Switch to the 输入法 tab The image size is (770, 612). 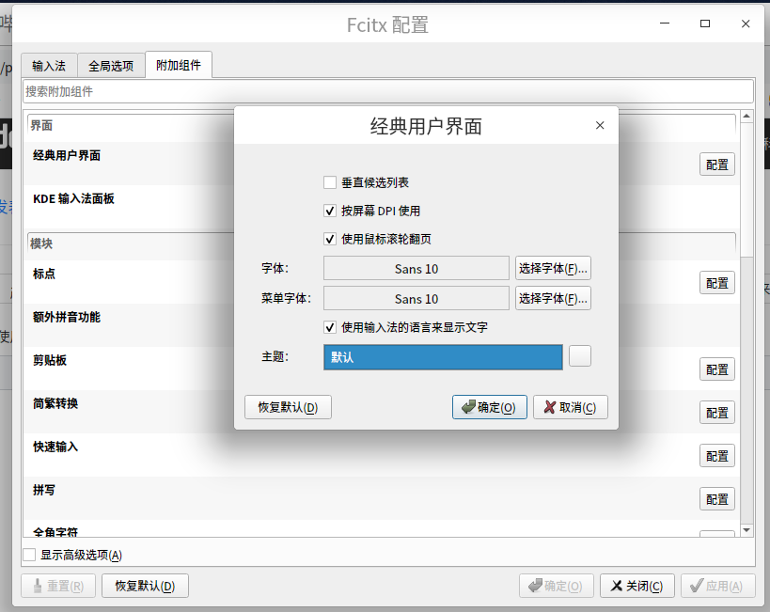click(49, 65)
